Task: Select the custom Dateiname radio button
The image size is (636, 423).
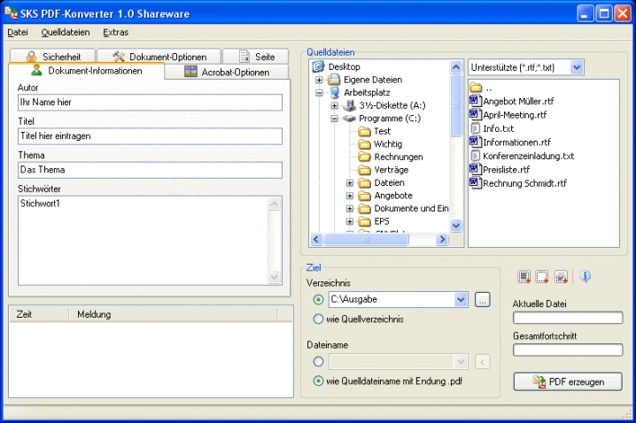Action: 318,361
